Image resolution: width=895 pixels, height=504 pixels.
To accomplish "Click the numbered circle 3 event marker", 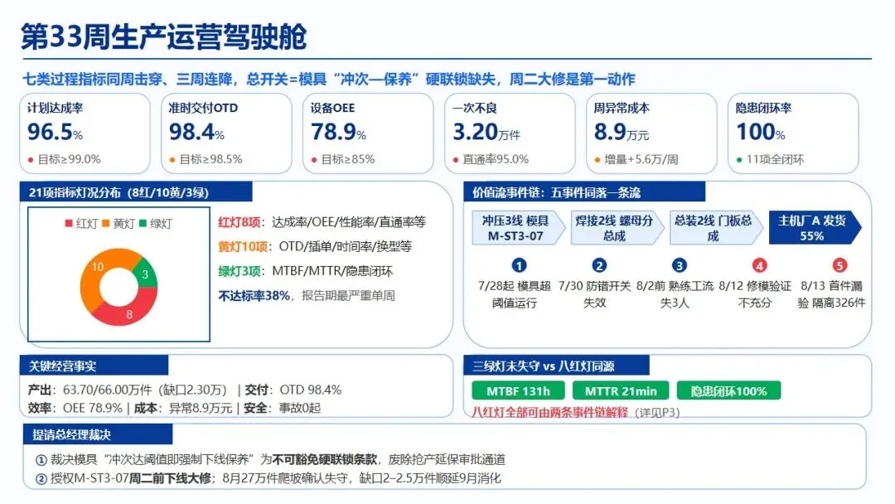I will [679, 265].
